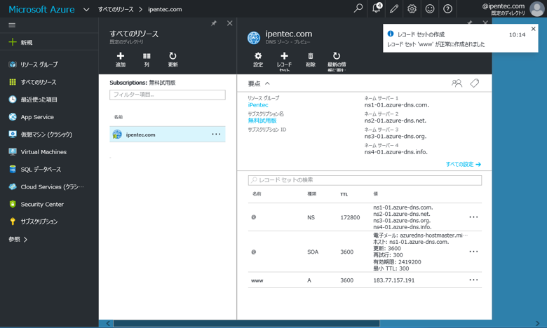Focus the フィルター項目 filter field
The image size is (547, 328).
click(168, 95)
